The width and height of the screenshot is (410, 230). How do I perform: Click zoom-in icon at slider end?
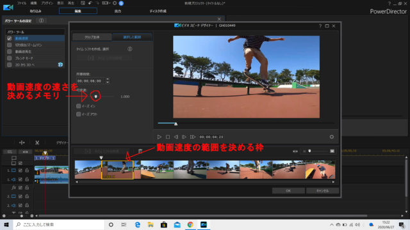pyautogui.click(x=332, y=151)
